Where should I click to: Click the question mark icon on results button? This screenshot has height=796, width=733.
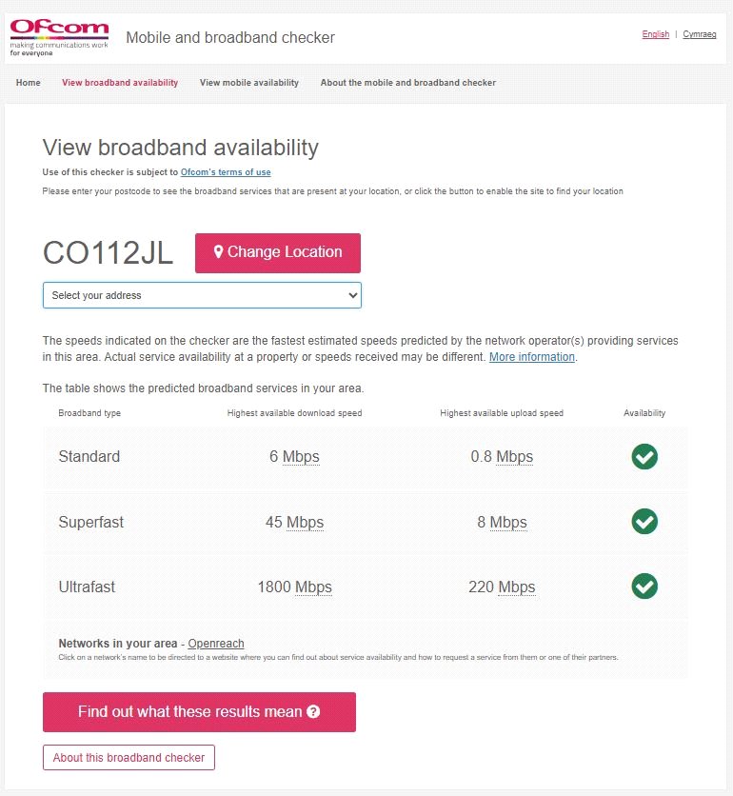[313, 712]
